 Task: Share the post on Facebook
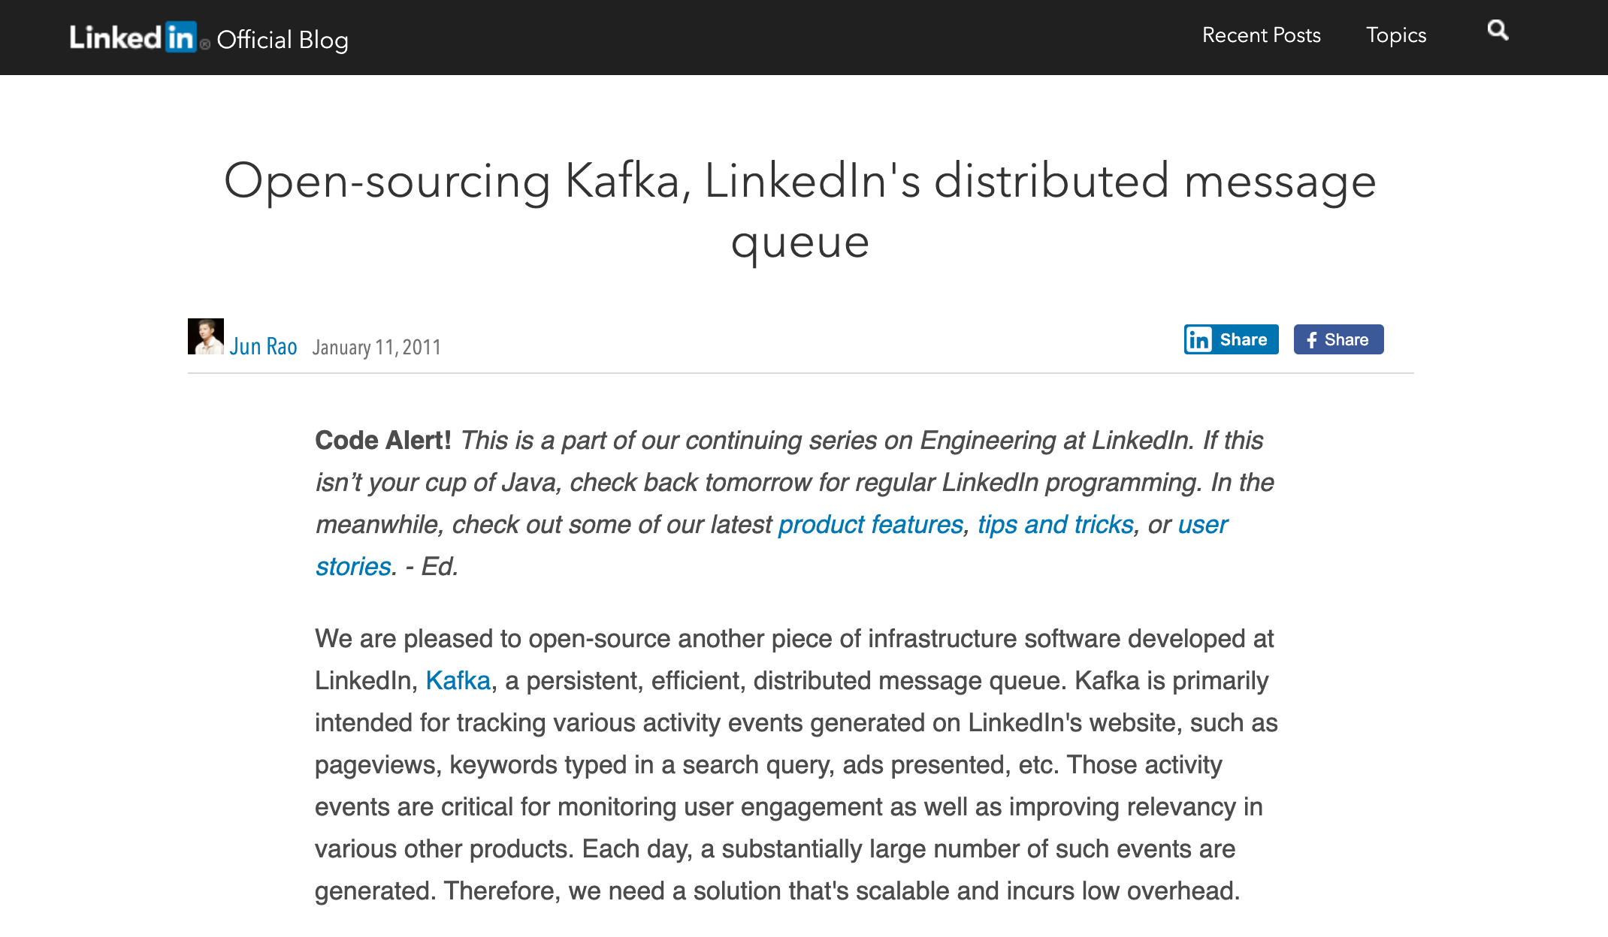pyautogui.click(x=1346, y=340)
